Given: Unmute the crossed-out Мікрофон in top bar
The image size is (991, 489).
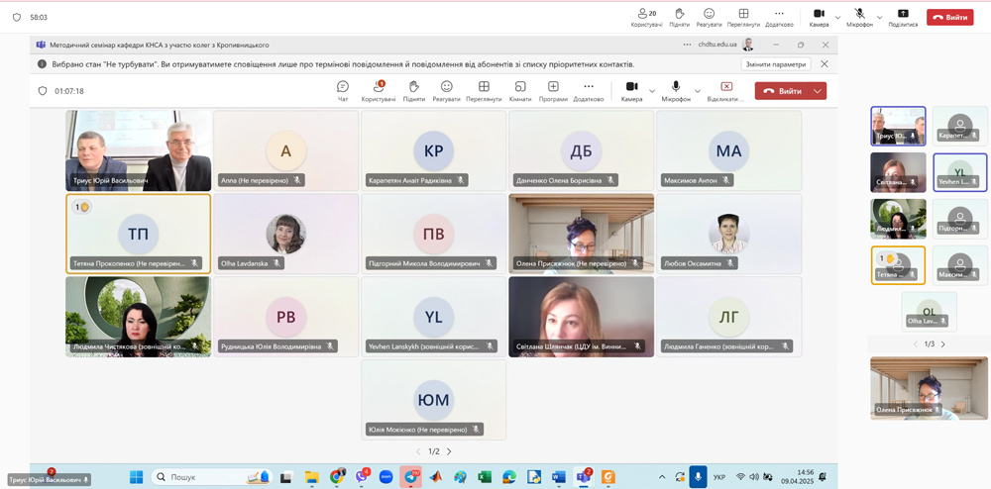Looking at the screenshot, I should [859, 17].
